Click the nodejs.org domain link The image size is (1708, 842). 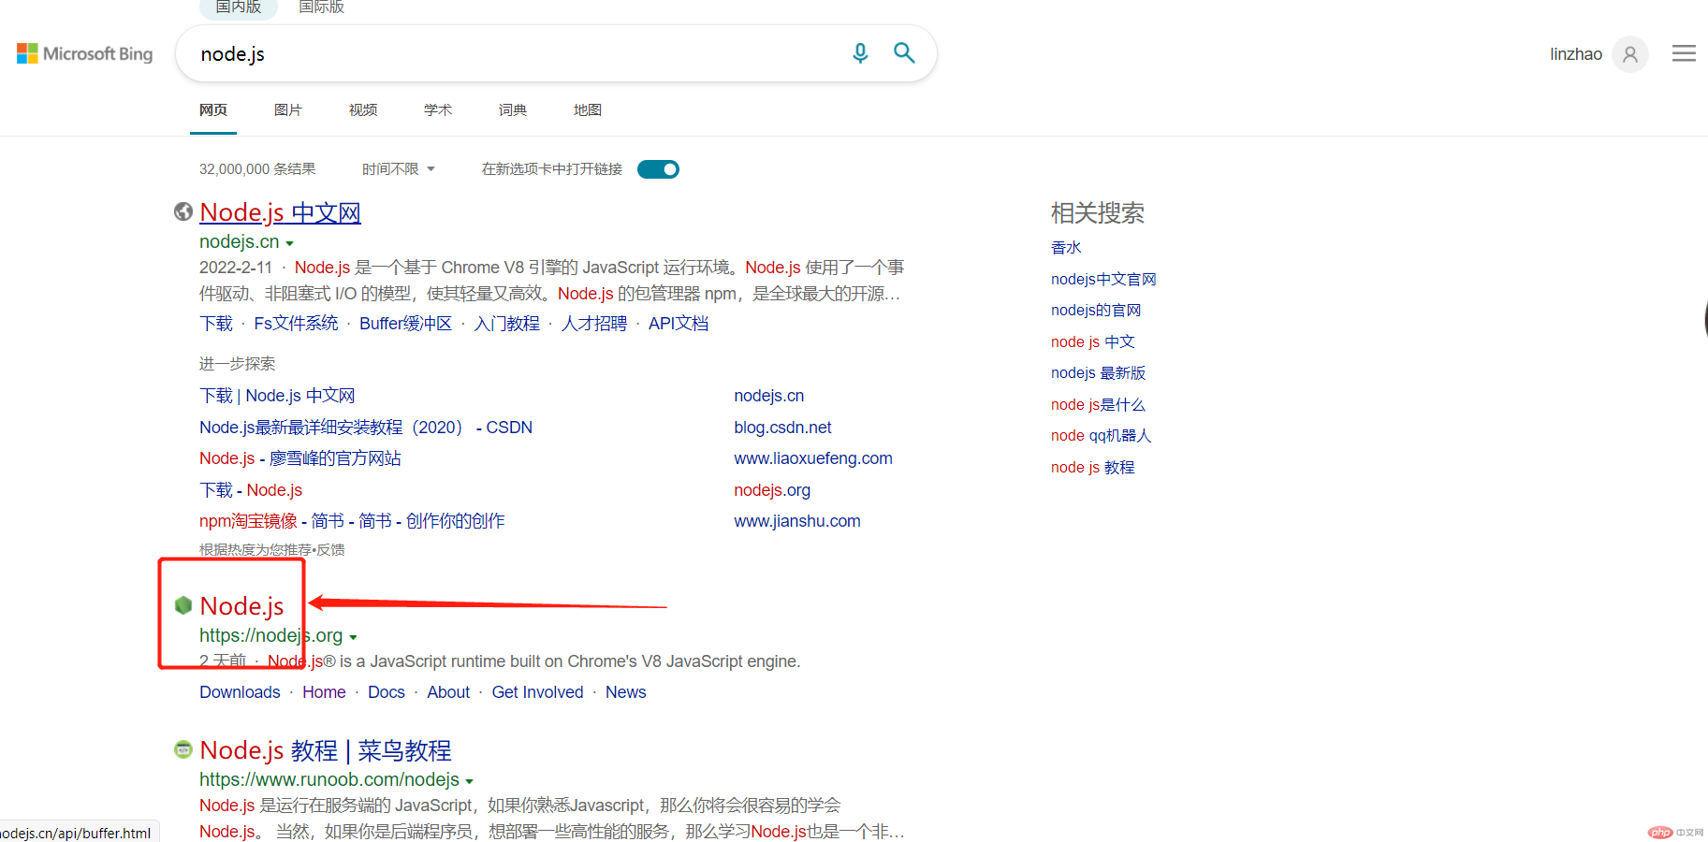pos(772,490)
